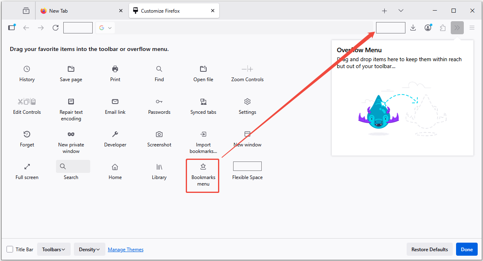
Task: Expand the search engine dropdown arrow
Action: 110,27
